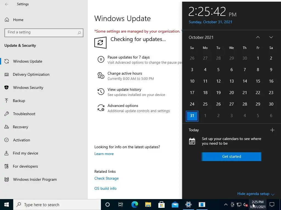Viewport: 281px width, 210px height.
Task: Select grayed November 6 in the calendar
Action: coord(271,116)
